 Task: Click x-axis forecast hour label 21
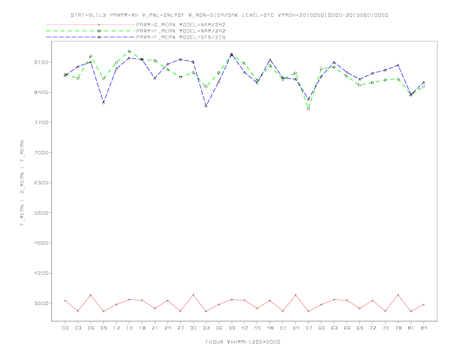(155, 328)
